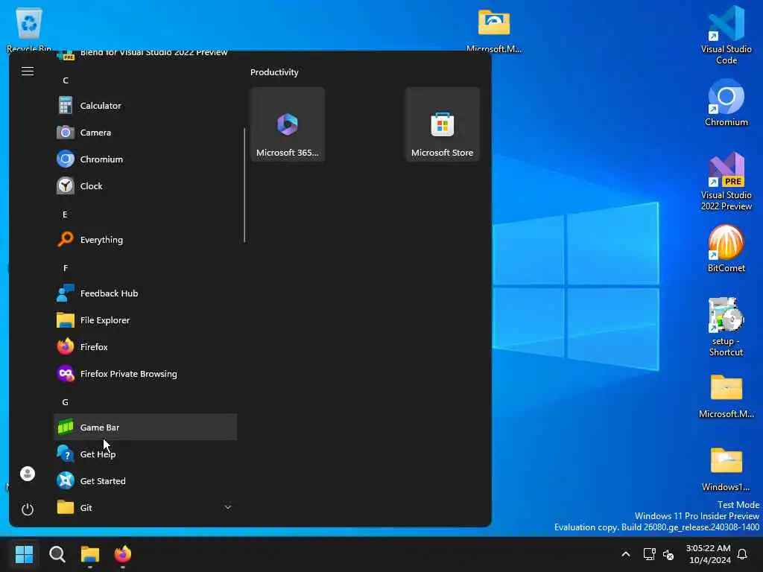Open the network status tray icon
The width and height of the screenshot is (763, 572).
tap(649, 554)
